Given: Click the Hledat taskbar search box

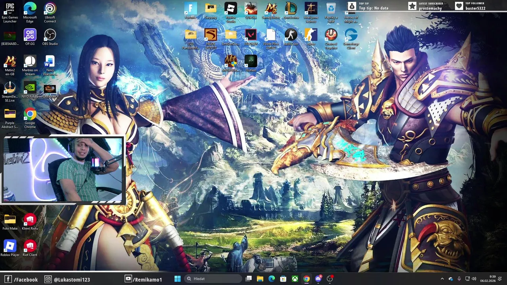Looking at the screenshot, I should point(213,279).
